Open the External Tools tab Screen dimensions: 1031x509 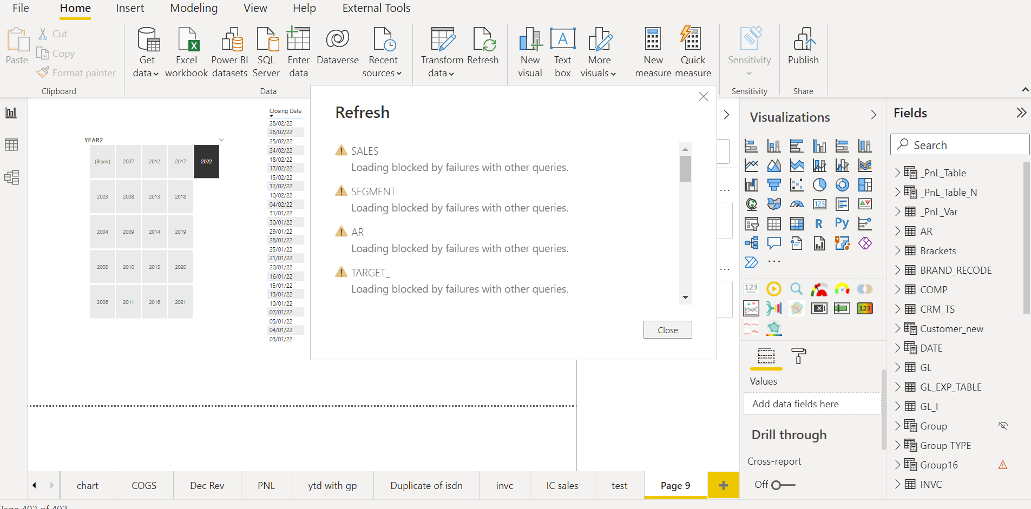click(x=376, y=8)
